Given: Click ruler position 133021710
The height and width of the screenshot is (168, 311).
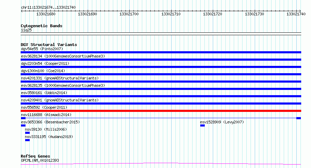Looking at the screenshot, I should point(171,14).
